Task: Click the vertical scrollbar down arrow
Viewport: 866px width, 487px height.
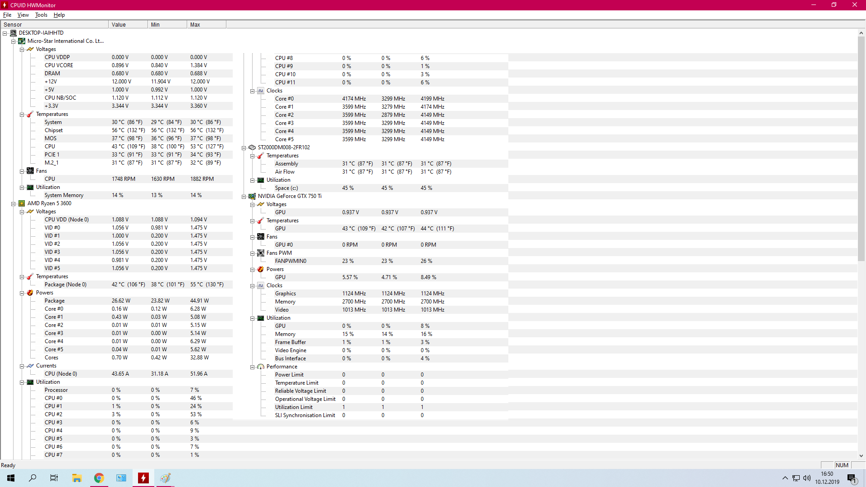Action: point(861,456)
